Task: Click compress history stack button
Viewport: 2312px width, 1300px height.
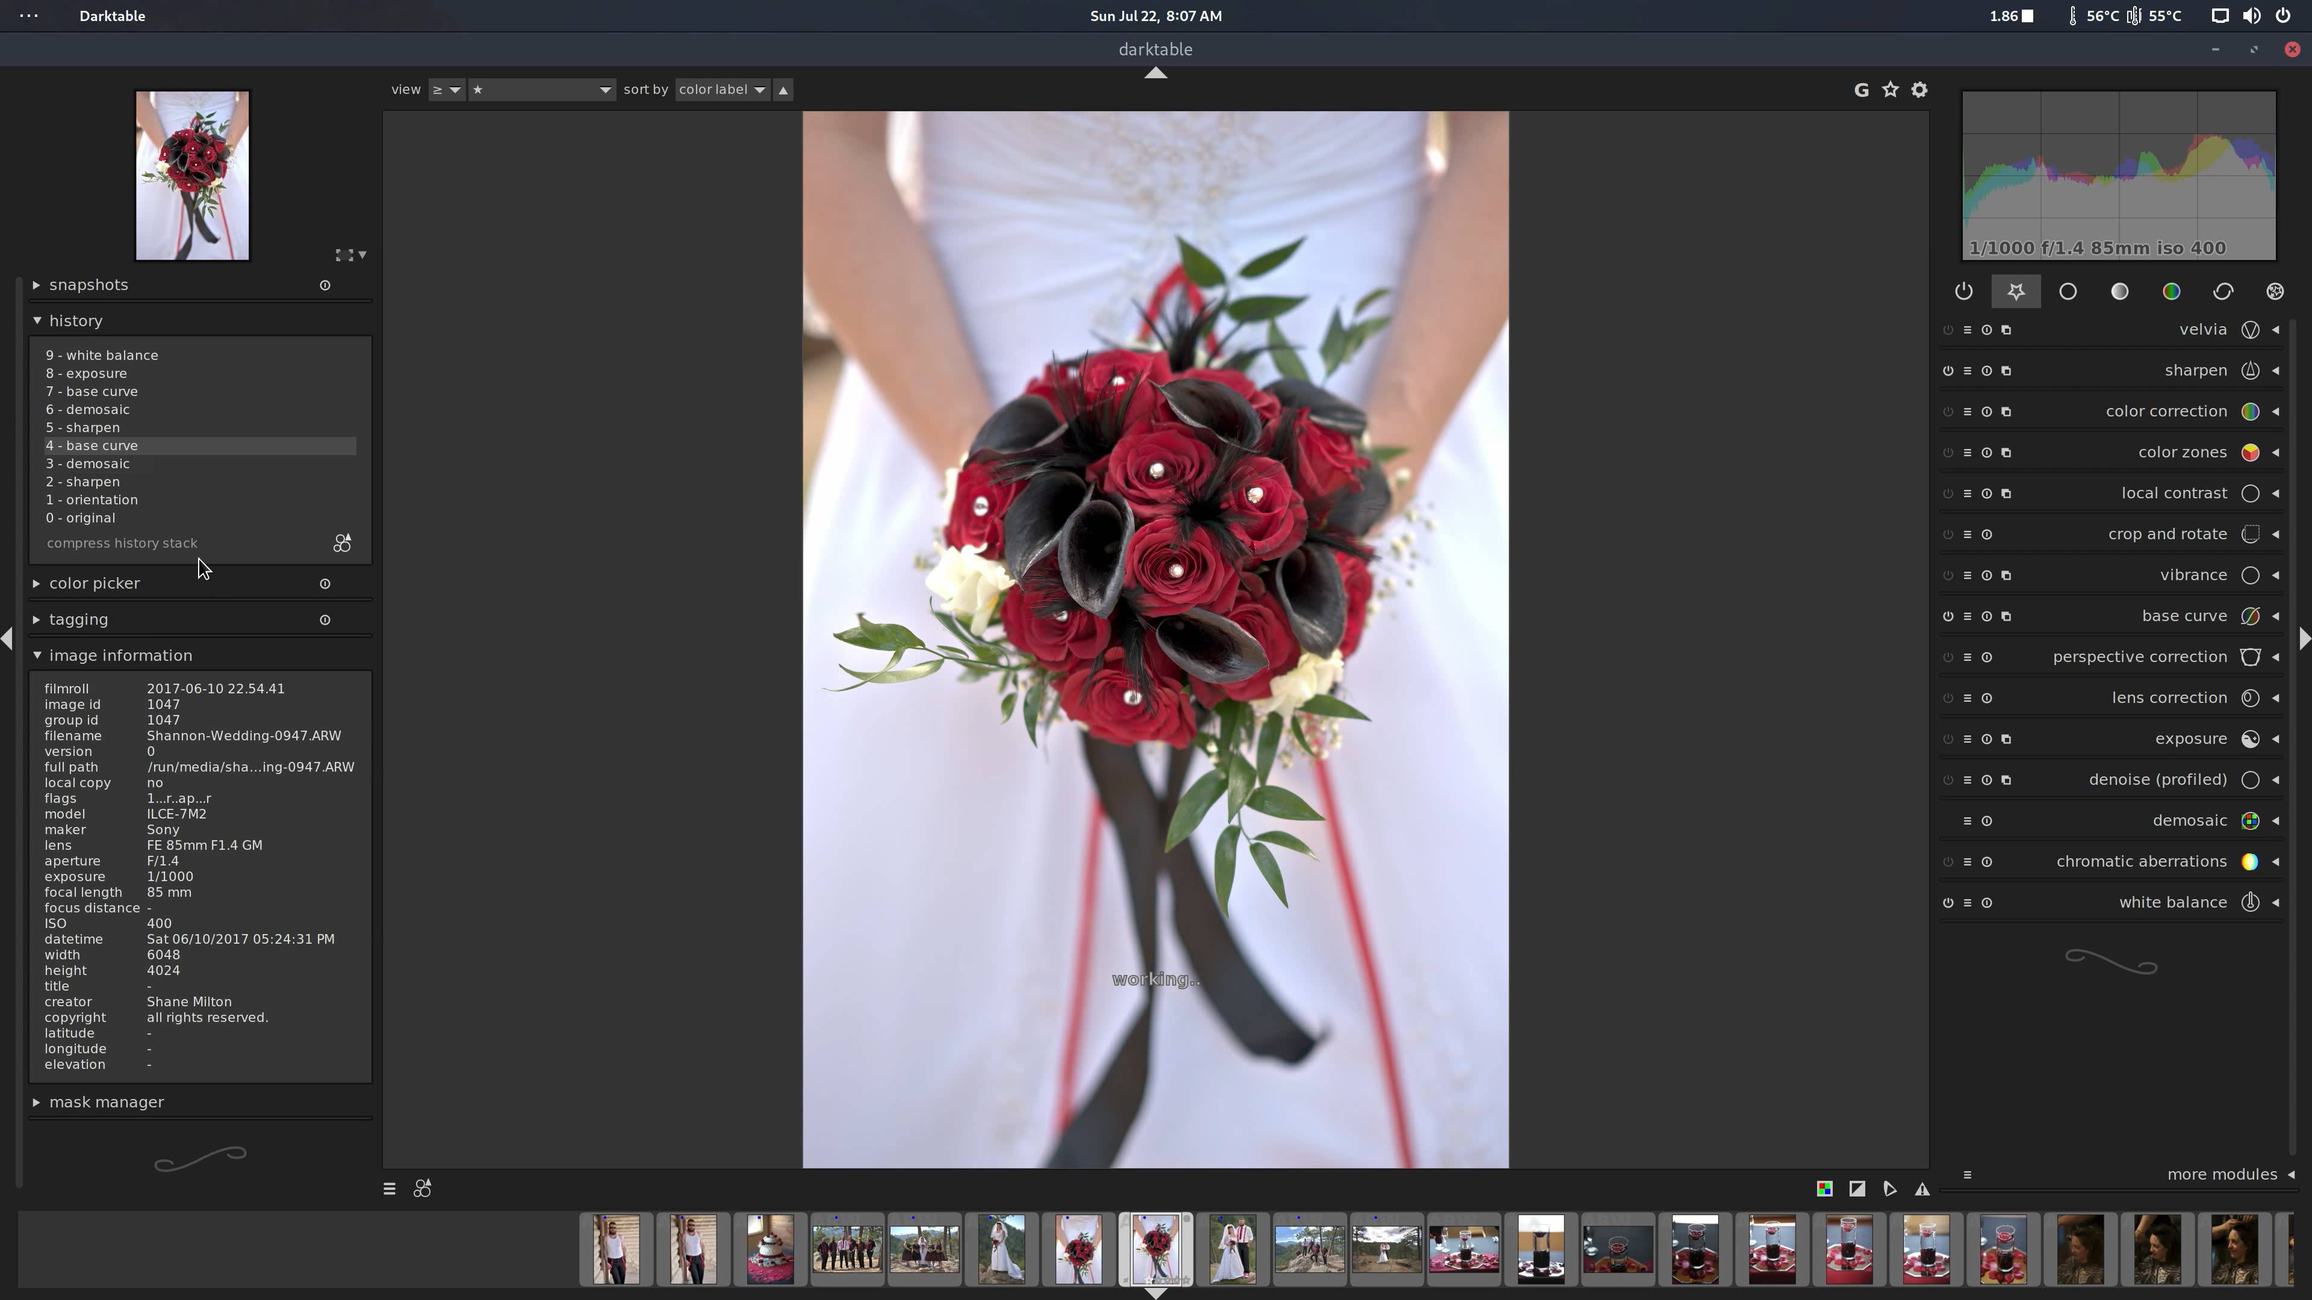Action: coord(122,543)
